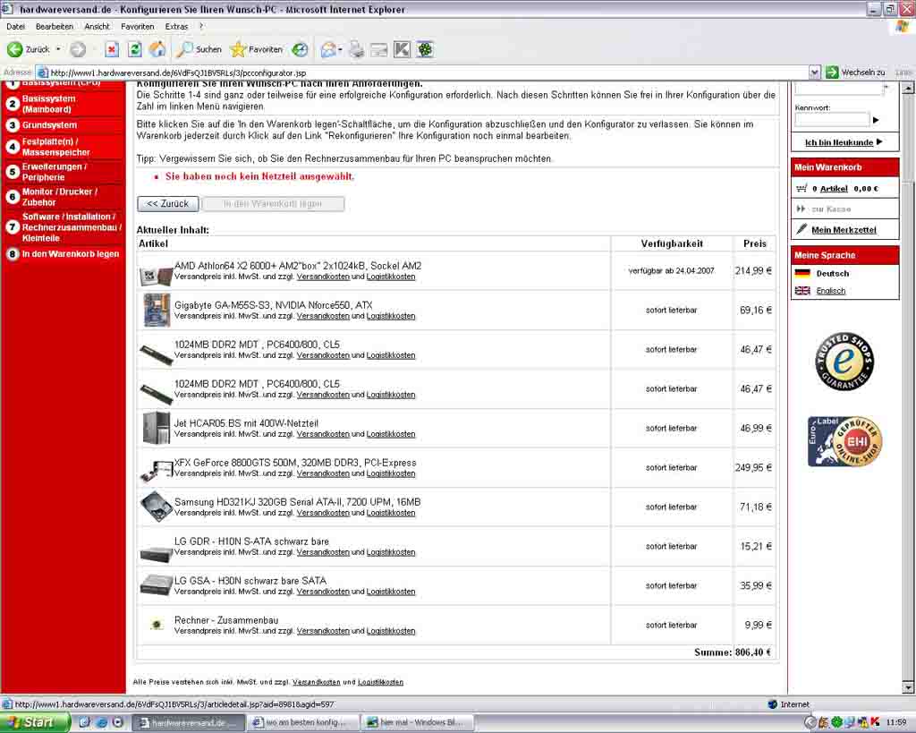
Task: Click the Jet HCAR05 BS case thumbnail
Action: pyautogui.click(x=156, y=428)
